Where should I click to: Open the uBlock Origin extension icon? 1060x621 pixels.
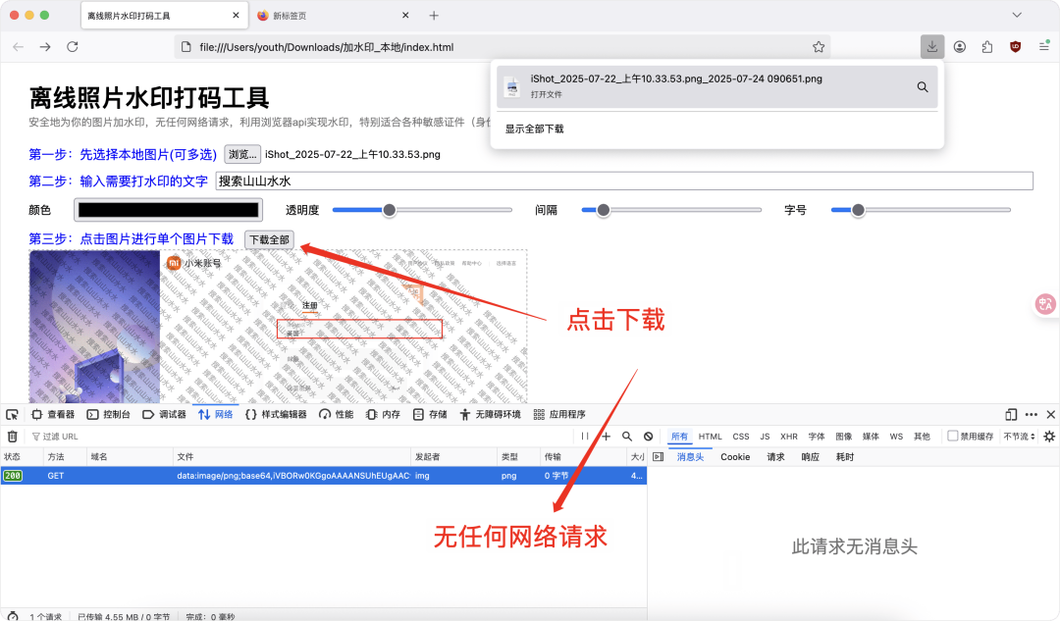(1015, 46)
